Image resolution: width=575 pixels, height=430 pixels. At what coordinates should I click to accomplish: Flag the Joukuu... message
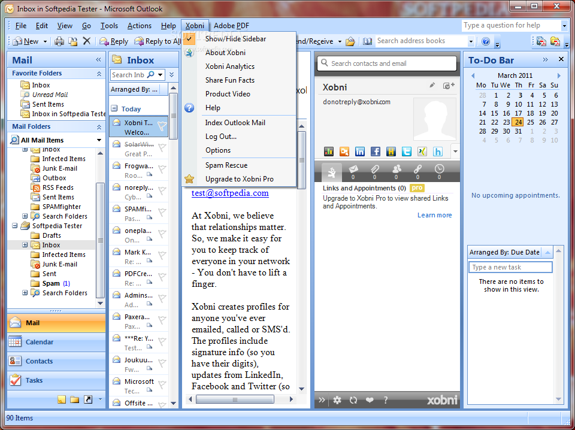pyautogui.click(x=162, y=364)
